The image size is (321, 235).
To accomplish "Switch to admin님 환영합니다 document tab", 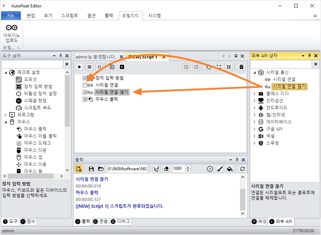I will 96,57.
